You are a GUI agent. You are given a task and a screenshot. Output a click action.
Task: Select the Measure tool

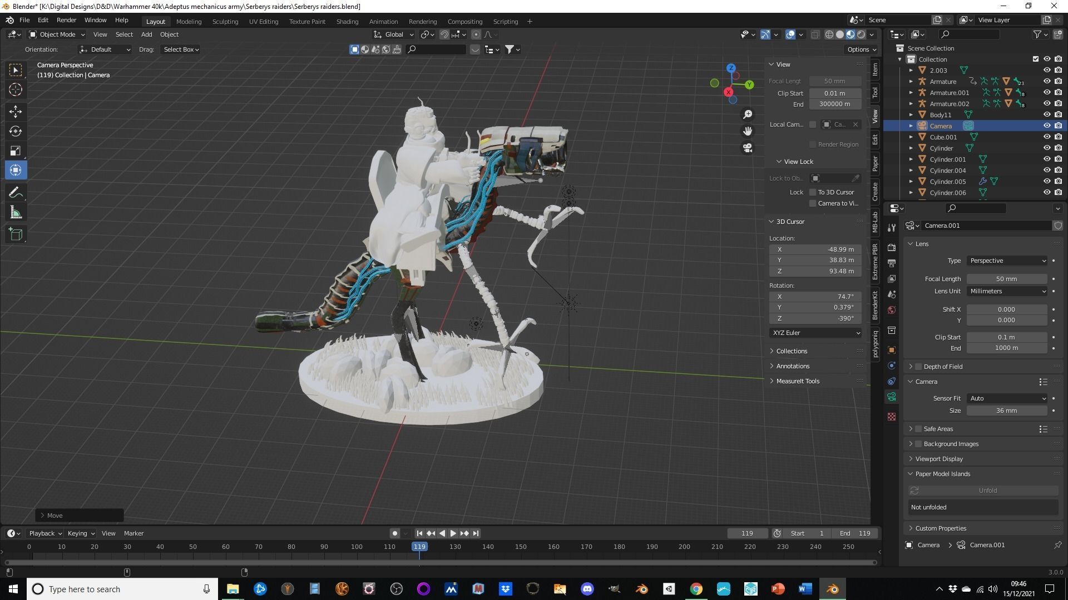(x=16, y=213)
